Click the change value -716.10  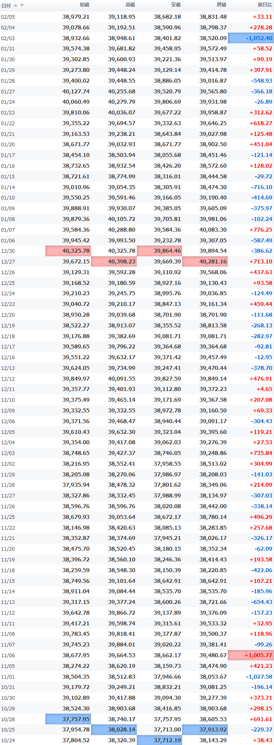coord(262,187)
